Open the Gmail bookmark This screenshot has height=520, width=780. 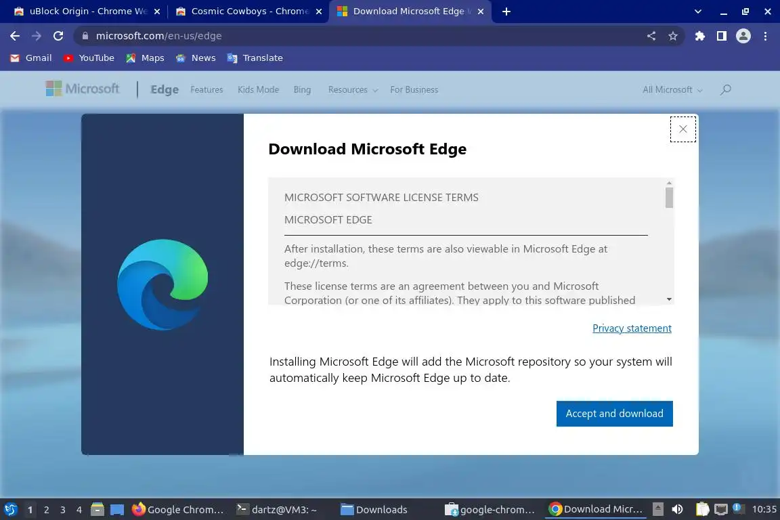coord(31,58)
